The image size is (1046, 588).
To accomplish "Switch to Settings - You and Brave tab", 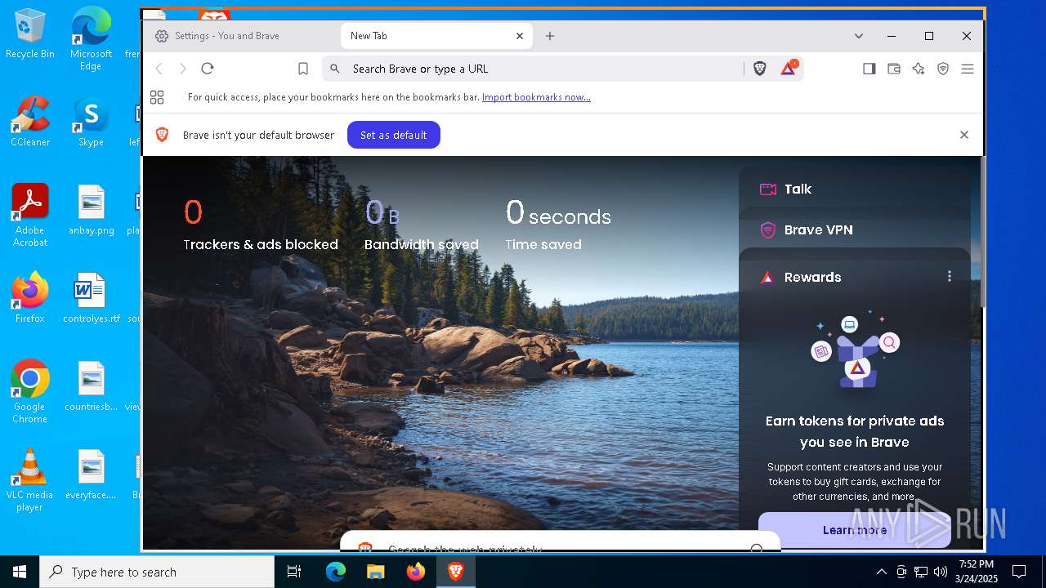I will coord(242,36).
